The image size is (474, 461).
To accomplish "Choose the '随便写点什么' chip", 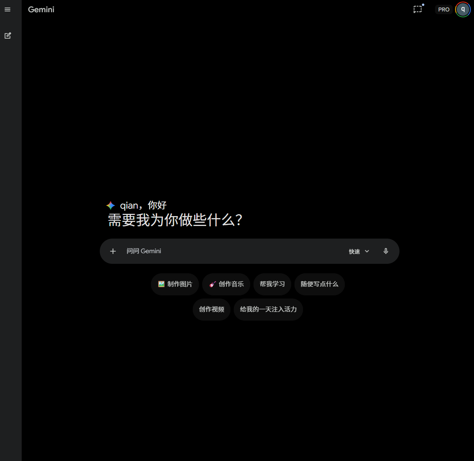I will pos(319,284).
